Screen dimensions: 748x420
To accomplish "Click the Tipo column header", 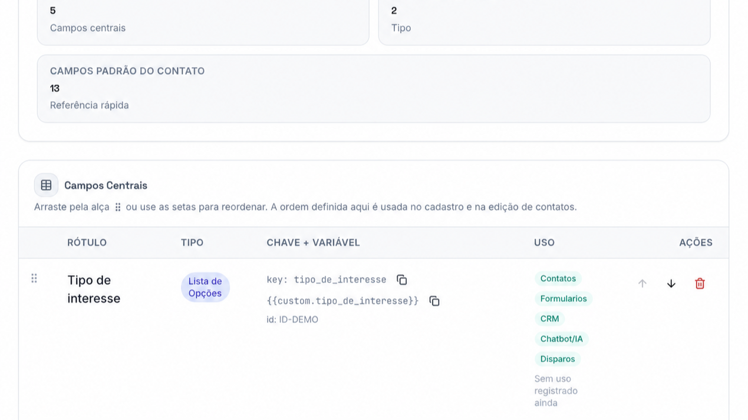I will click(x=192, y=242).
